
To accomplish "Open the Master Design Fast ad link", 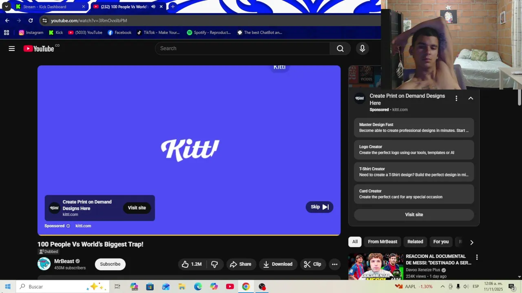I will click(414, 127).
